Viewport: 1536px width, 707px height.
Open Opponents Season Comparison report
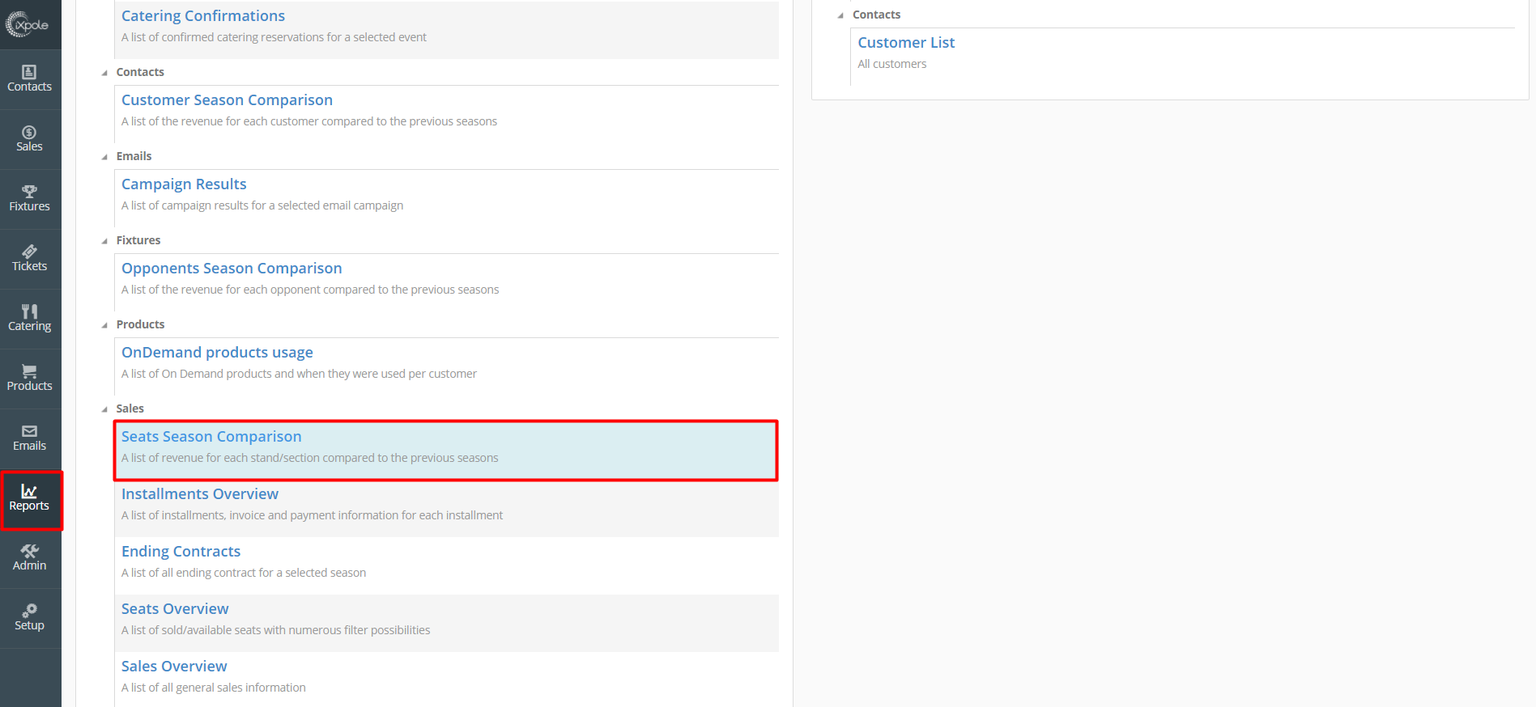click(232, 268)
